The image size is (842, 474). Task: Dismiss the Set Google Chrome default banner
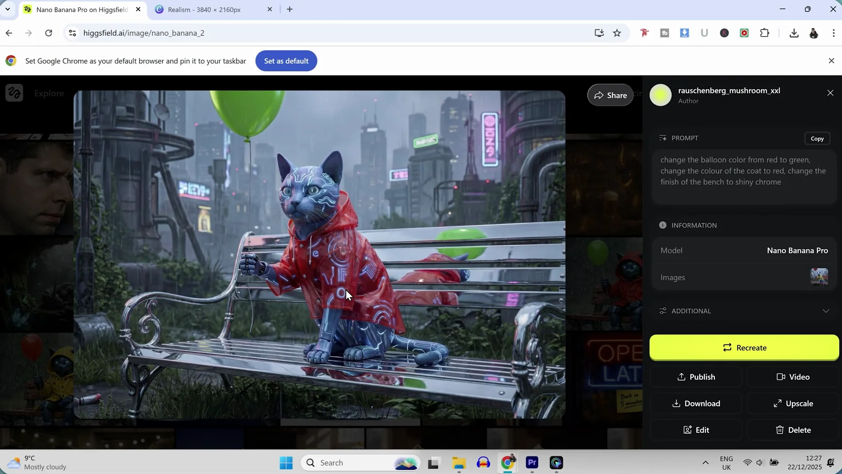click(831, 61)
